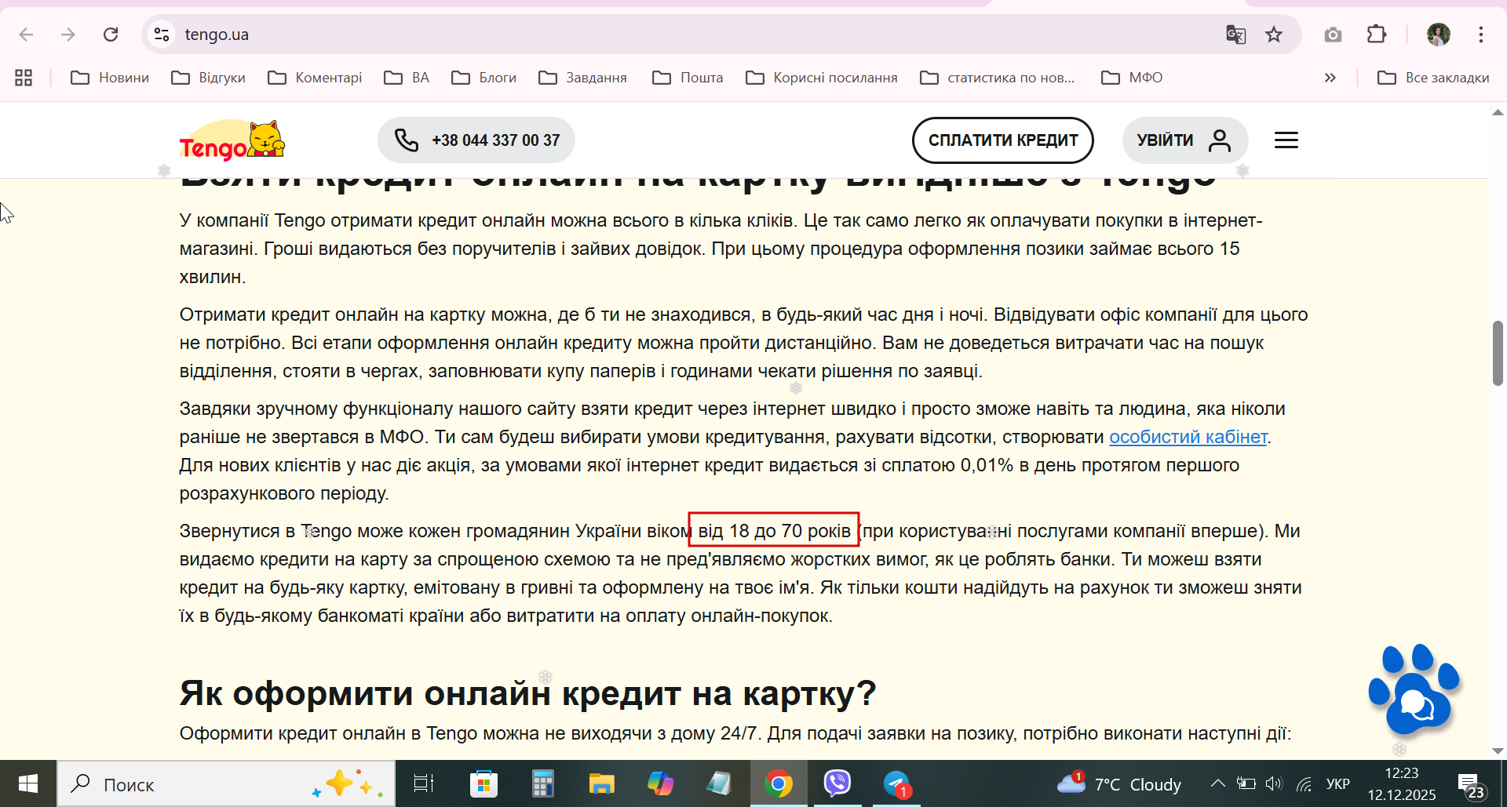Open the Новини bookmarks folder
Viewport: 1507px width, 807px height.
[x=110, y=78]
